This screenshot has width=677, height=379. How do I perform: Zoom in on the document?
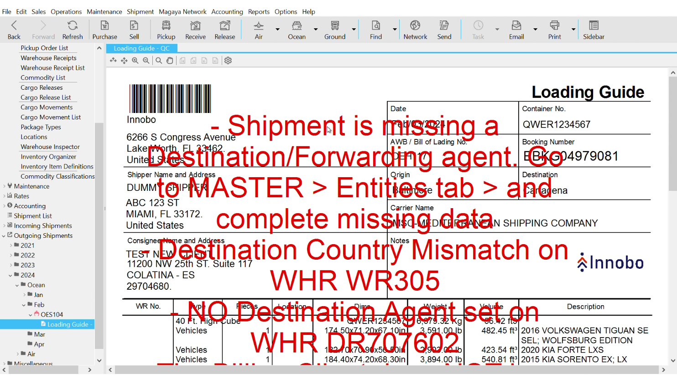click(135, 60)
